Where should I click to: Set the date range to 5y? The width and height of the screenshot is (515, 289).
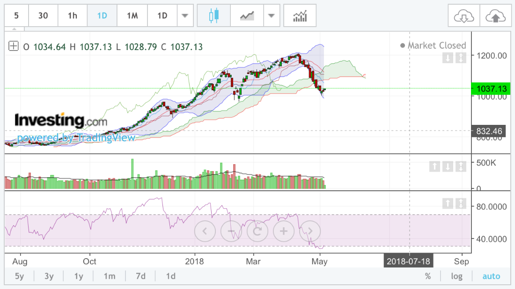pyautogui.click(x=19, y=276)
